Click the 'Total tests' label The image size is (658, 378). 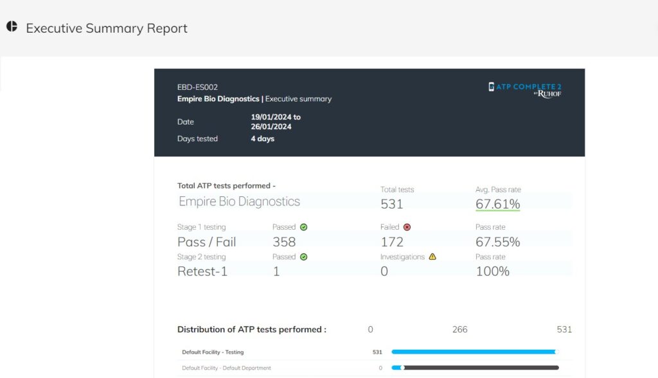tap(397, 189)
